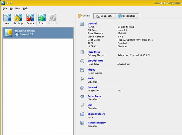Screen dimensions: 182x135
Task: Click the 'NAT' network adapter value
Action: click(120, 91)
